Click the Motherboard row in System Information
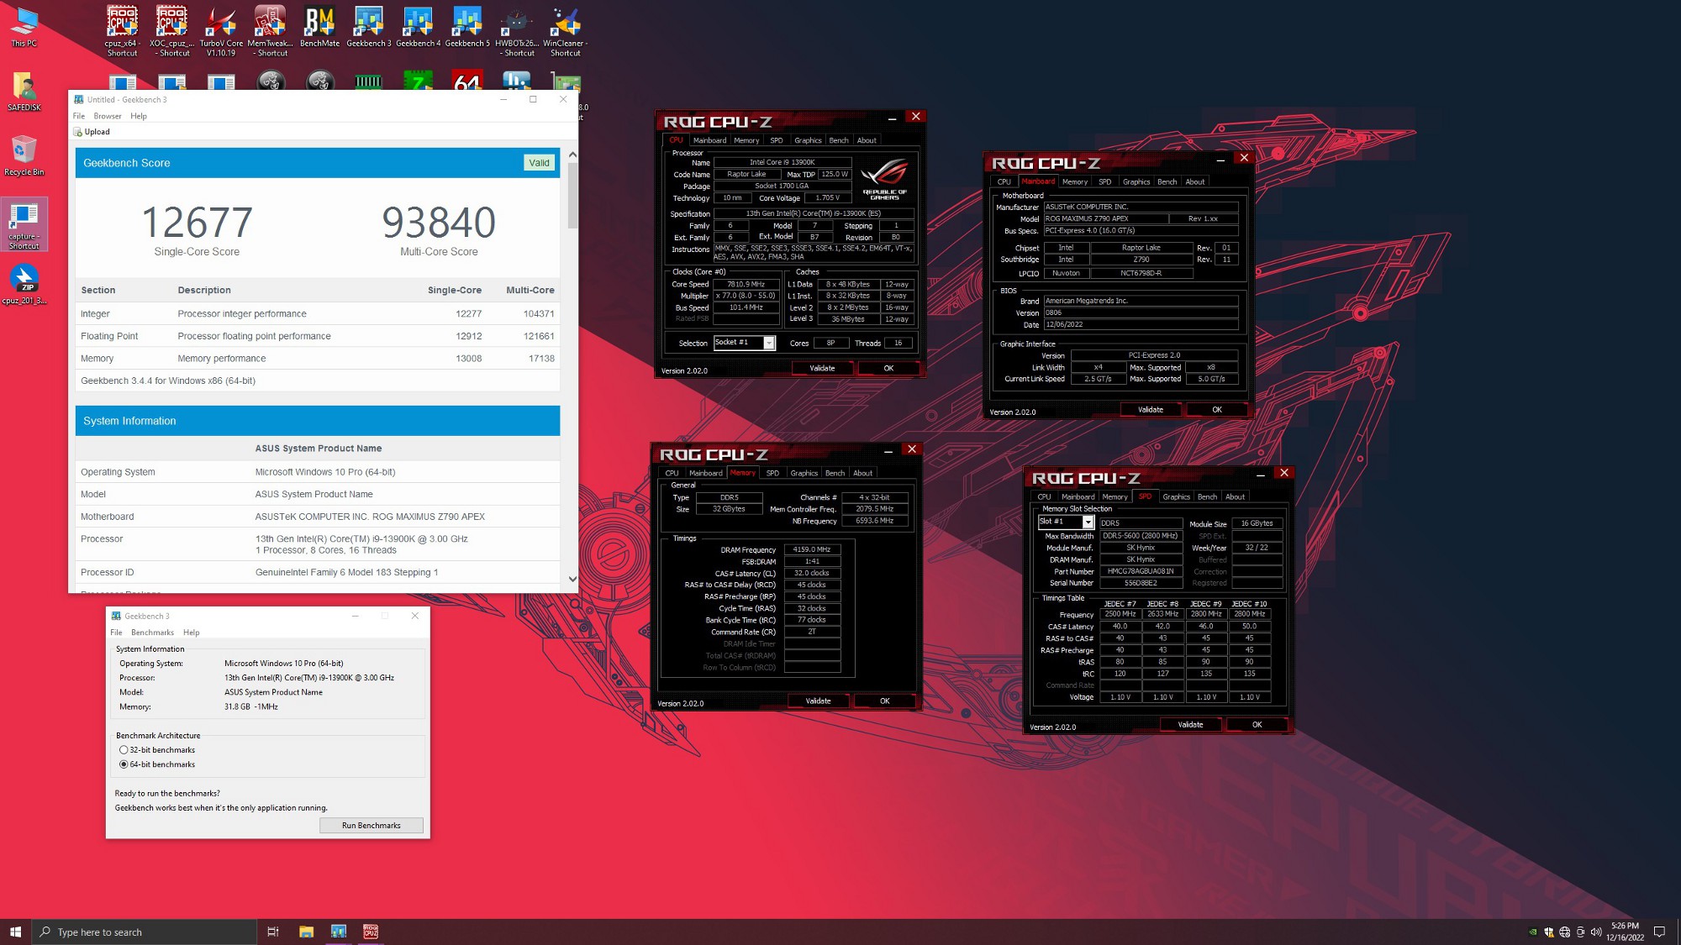1681x945 pixels. click(318, 517)
